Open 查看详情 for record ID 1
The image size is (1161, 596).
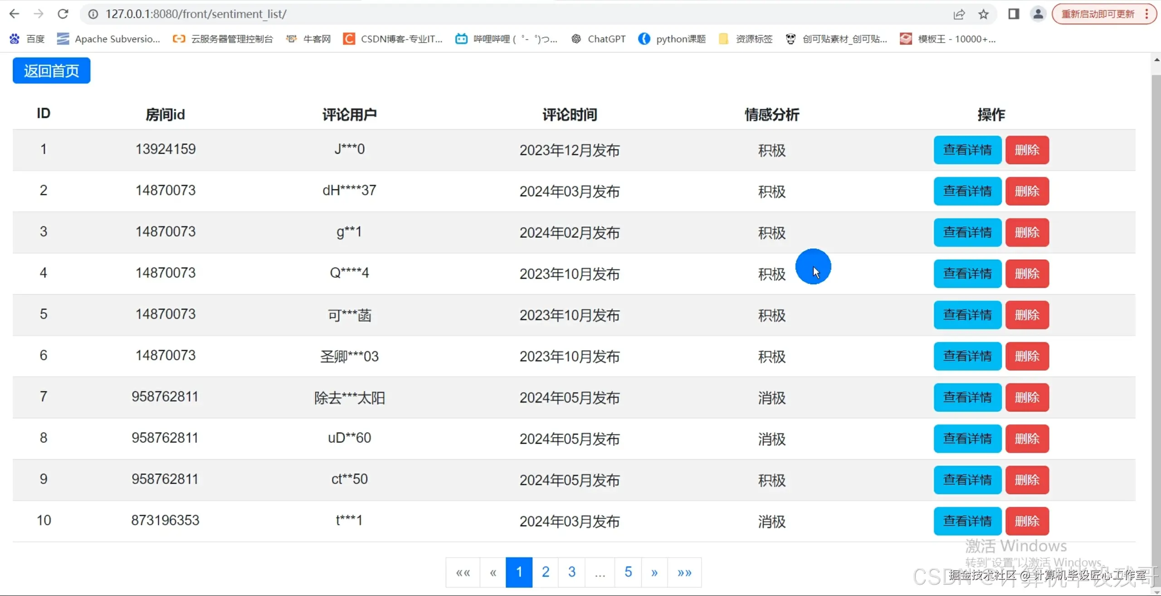coord(967,150)
